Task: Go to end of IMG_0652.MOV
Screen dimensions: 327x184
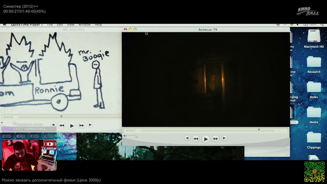Action: [90, 125]
